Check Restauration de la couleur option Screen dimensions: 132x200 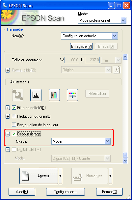(x=14, y=125)
